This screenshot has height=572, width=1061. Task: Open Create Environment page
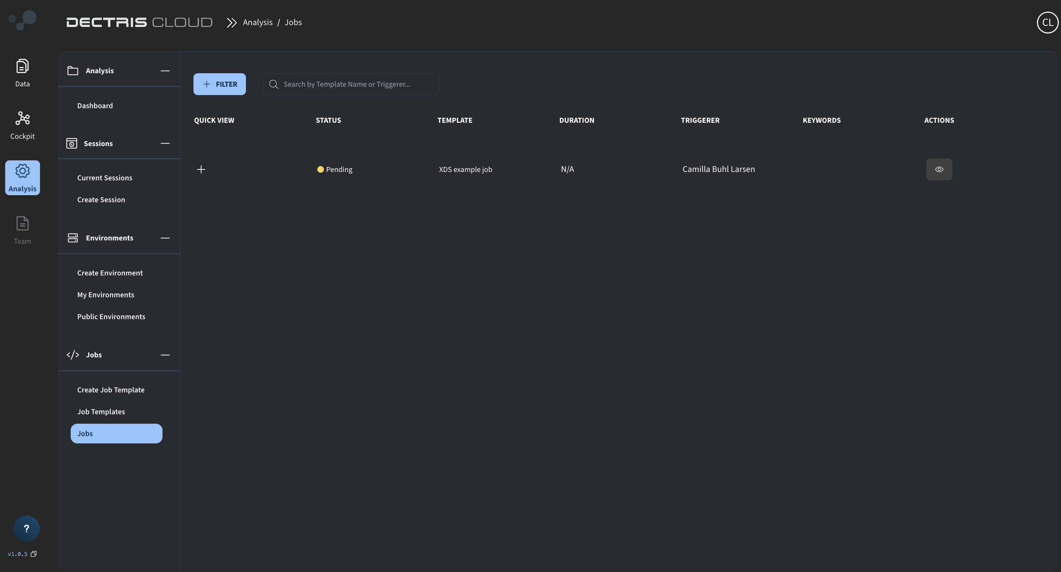pyautogui.click(x=110, y=273)
